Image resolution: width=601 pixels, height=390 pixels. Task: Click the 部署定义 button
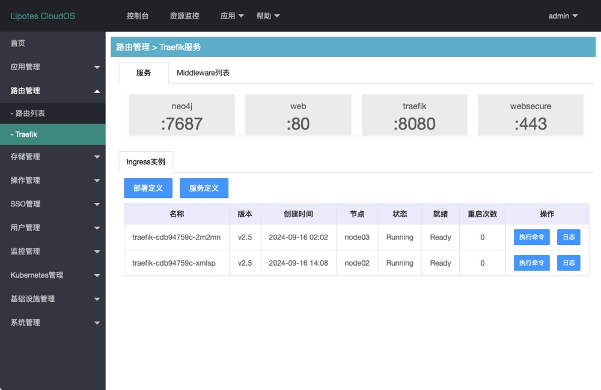pos(148,188)
